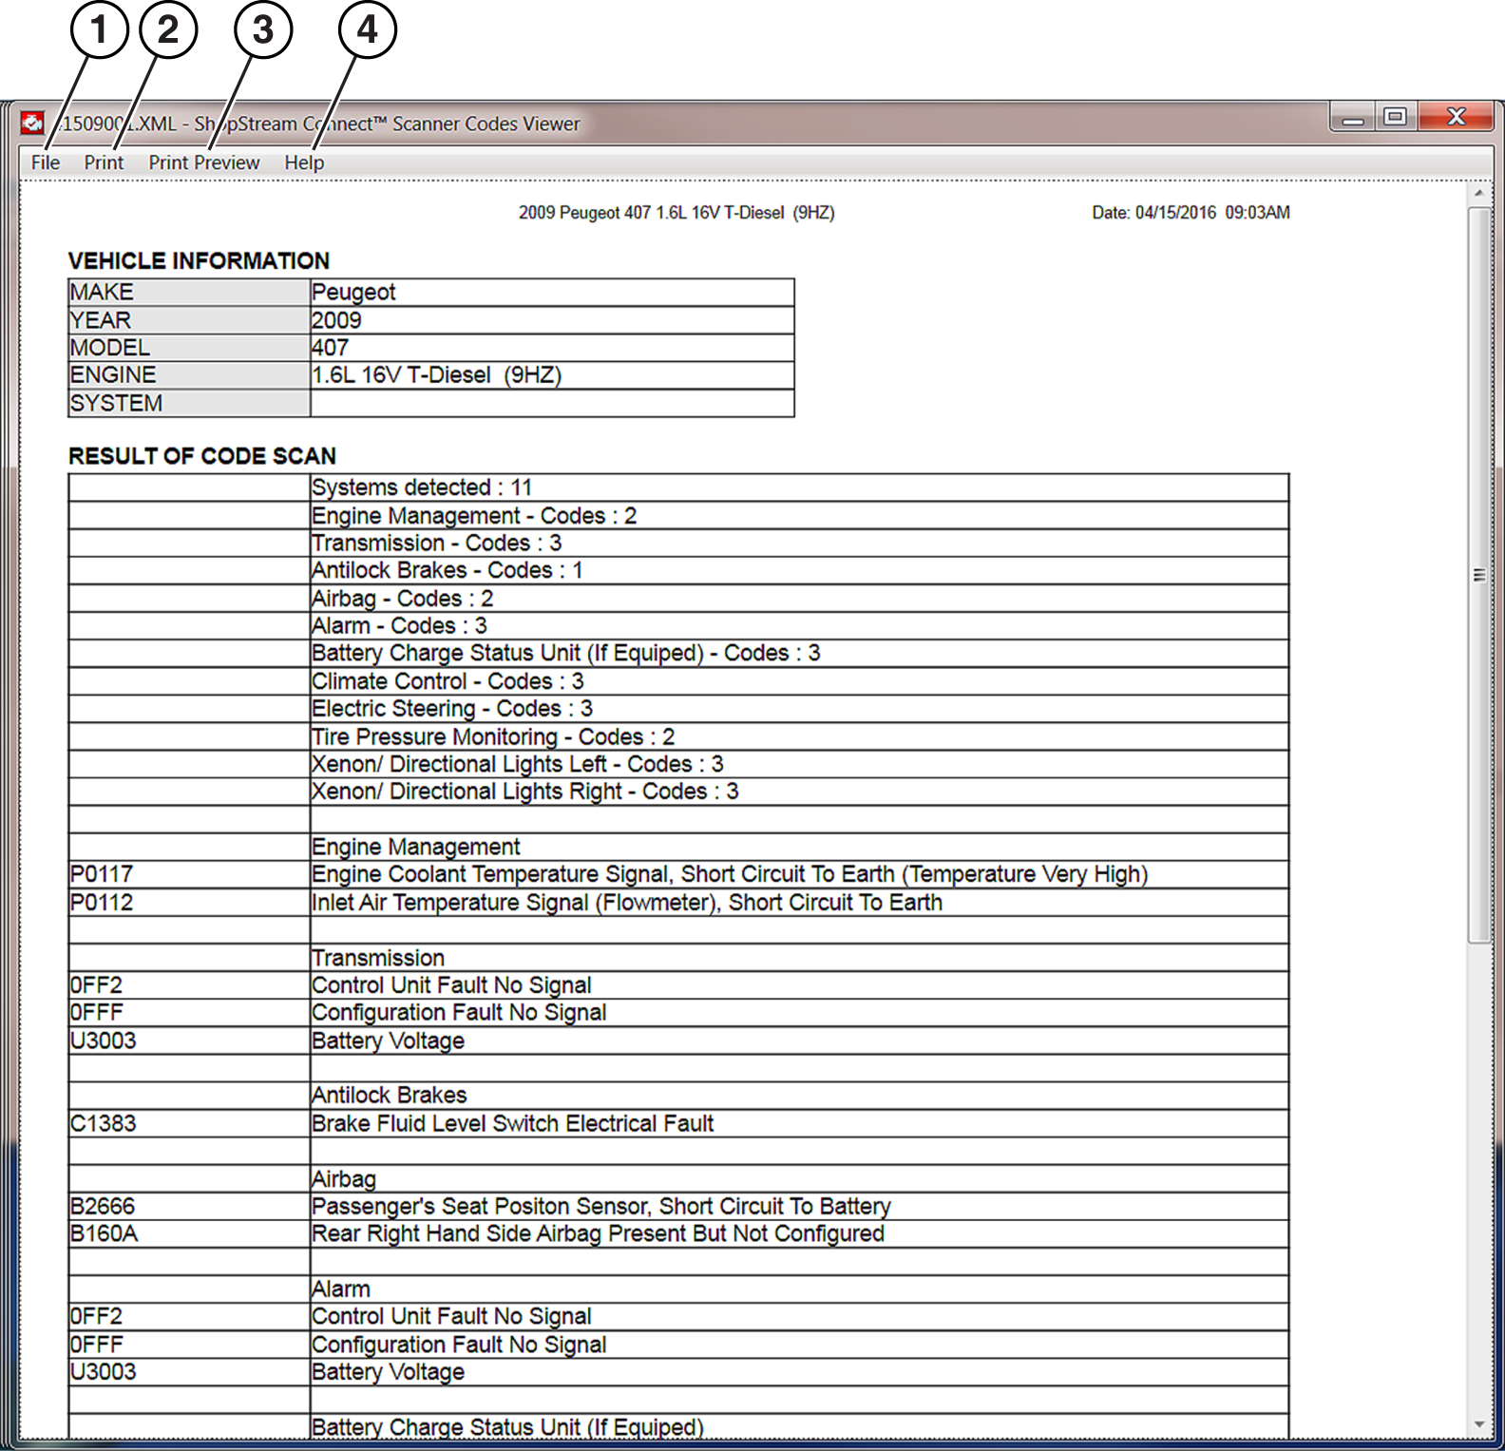Select the P0117 code cell

(102, 874)
